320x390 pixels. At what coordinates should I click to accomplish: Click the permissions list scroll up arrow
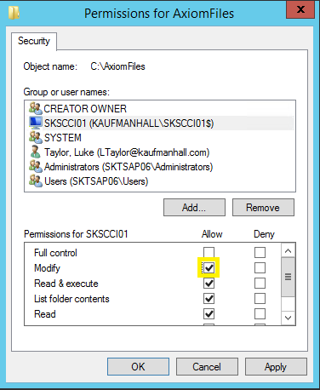tap(288, 251)
